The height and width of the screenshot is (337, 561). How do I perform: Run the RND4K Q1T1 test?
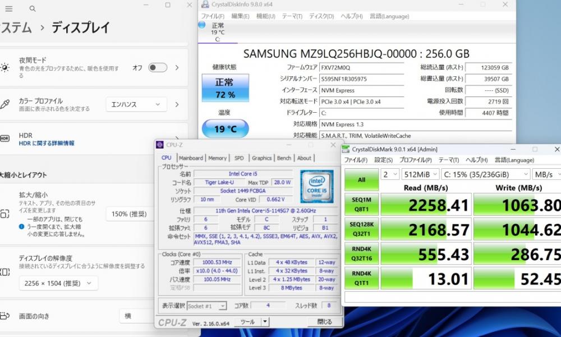pos(361,278)
